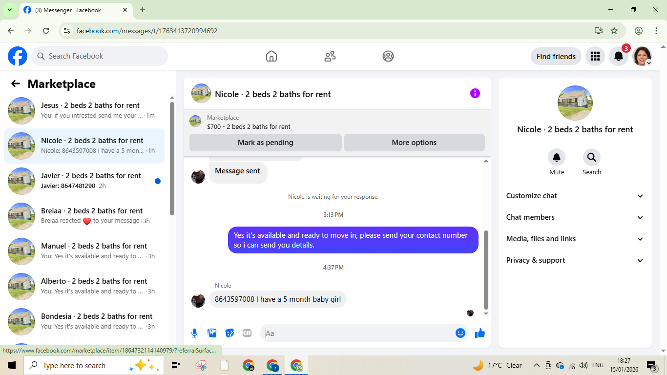Screen dimensions: 667x375
Task: Click Nicole's avatar beside her message
Action: (x=198, y=300)
